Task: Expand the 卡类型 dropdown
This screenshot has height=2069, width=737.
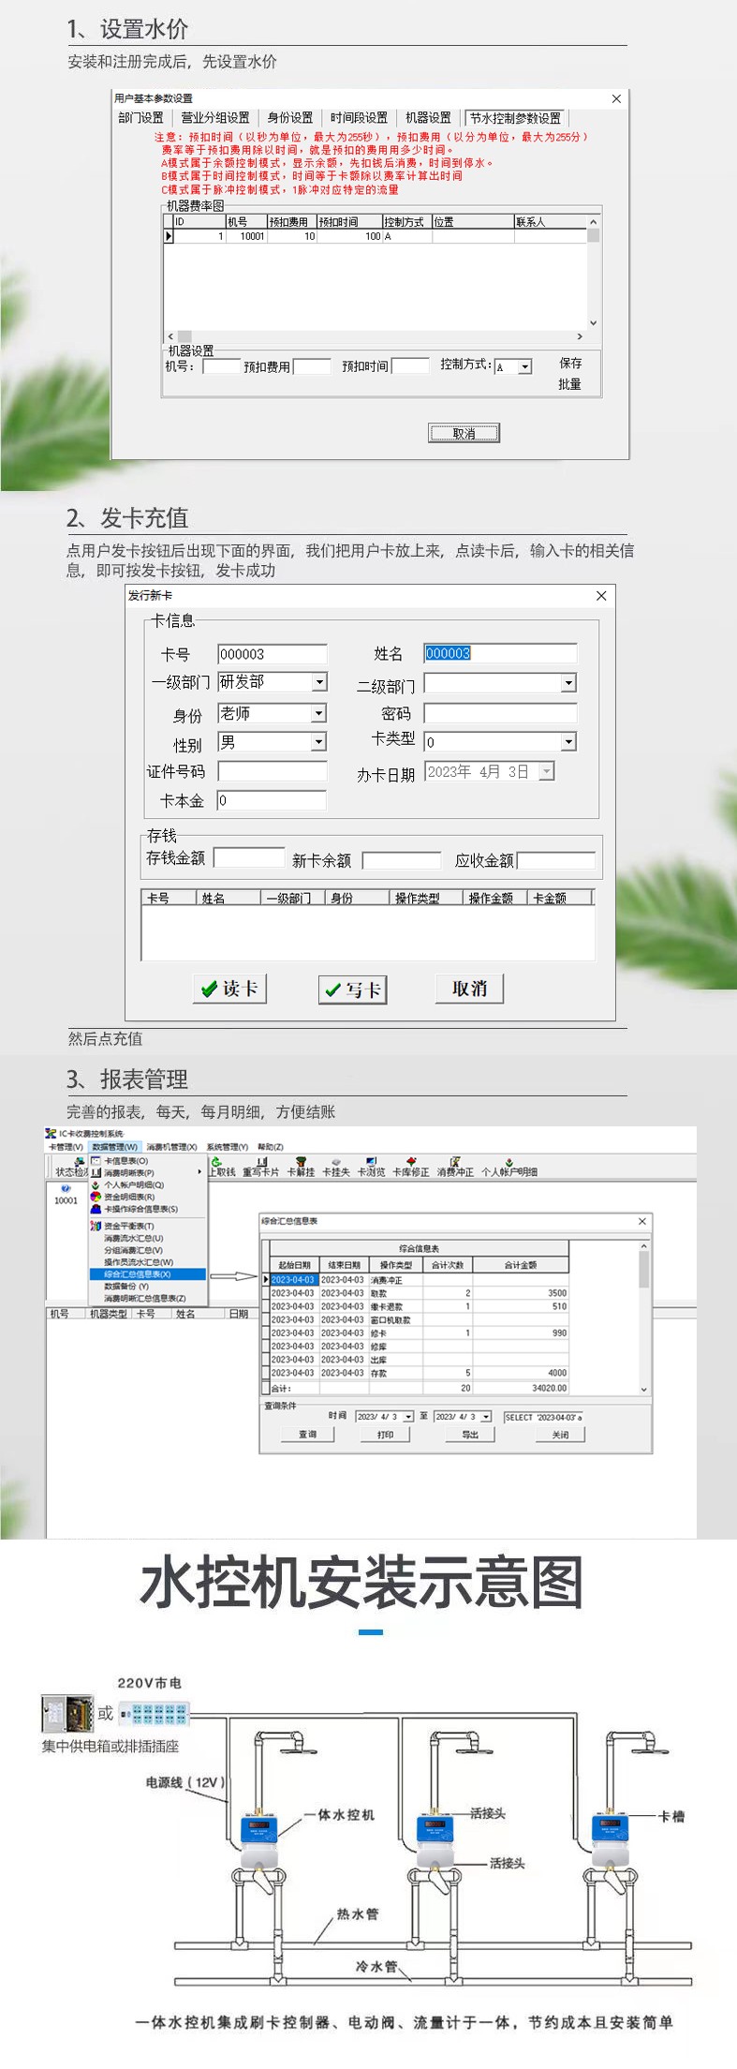Action: pos(568,742)
